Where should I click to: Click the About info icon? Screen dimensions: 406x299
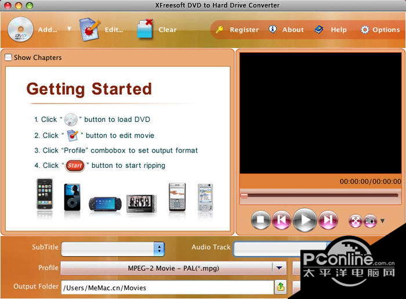tap(272, 29)
